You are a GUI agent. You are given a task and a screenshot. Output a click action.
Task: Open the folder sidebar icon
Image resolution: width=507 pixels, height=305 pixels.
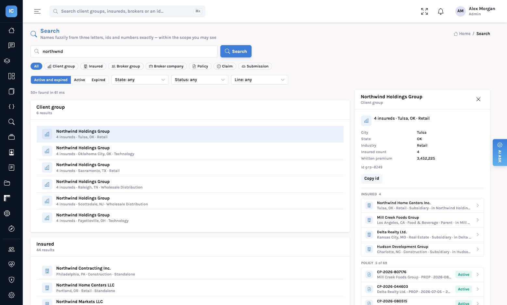[7, 183]
